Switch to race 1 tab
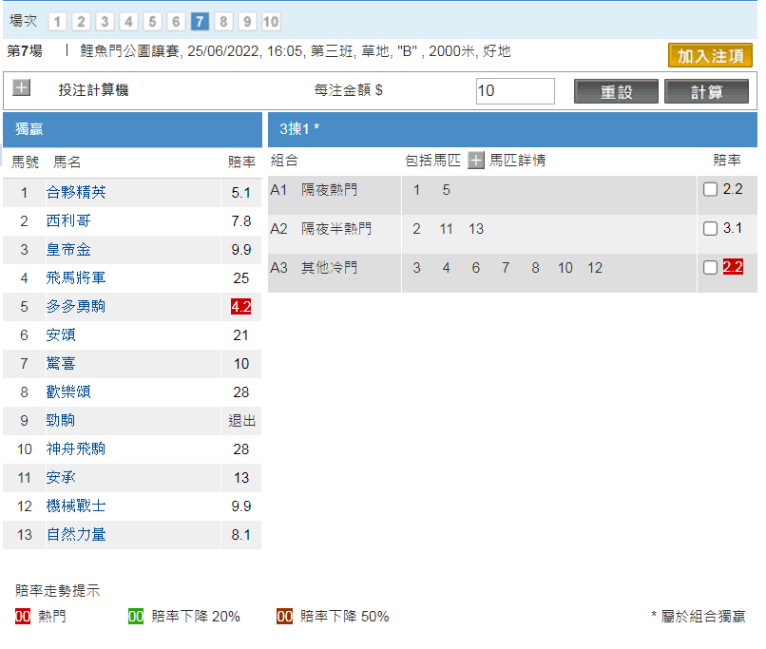The width and height of the screenshot is (766, 649). 57,22
